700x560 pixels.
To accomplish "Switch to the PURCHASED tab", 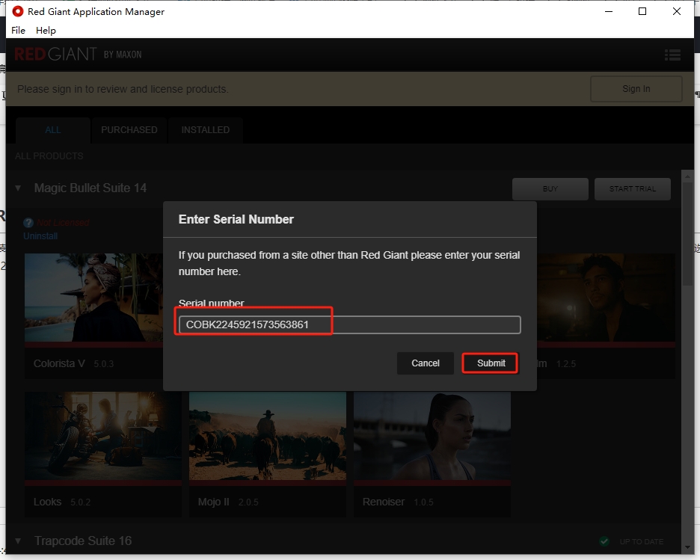I will 129,130.
